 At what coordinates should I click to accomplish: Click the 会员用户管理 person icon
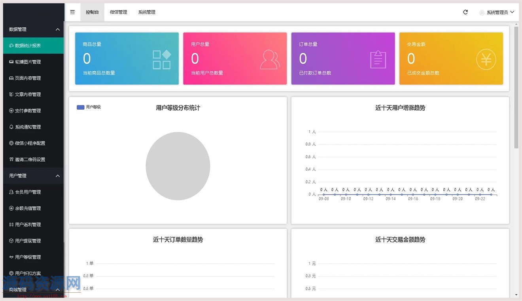tap(11, 192)
